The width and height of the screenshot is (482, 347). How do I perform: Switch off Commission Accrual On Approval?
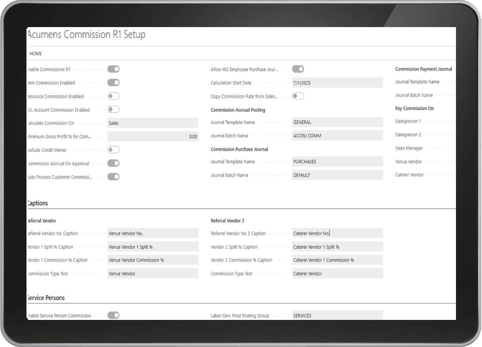coord(113,163)
